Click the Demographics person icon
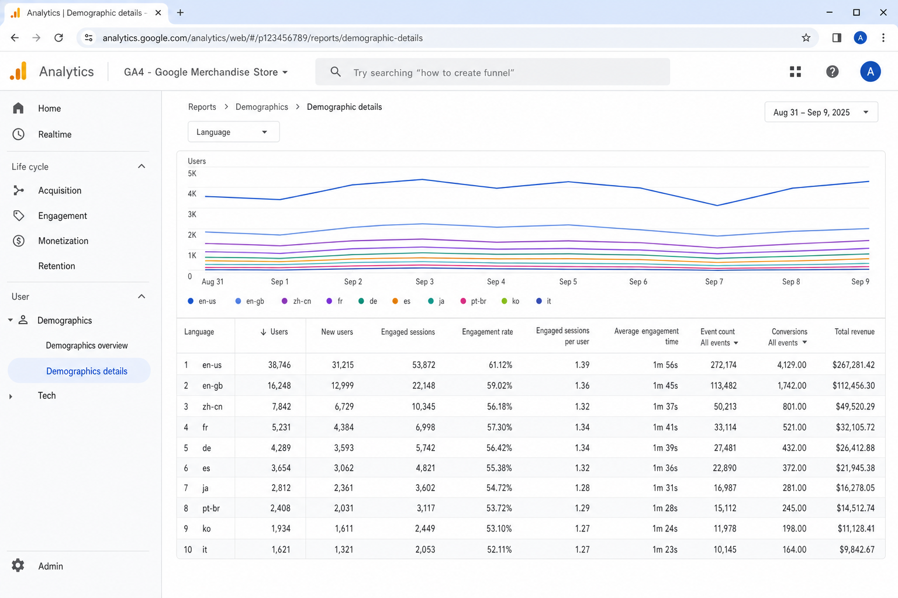The image size is (898, 598). 23,320
